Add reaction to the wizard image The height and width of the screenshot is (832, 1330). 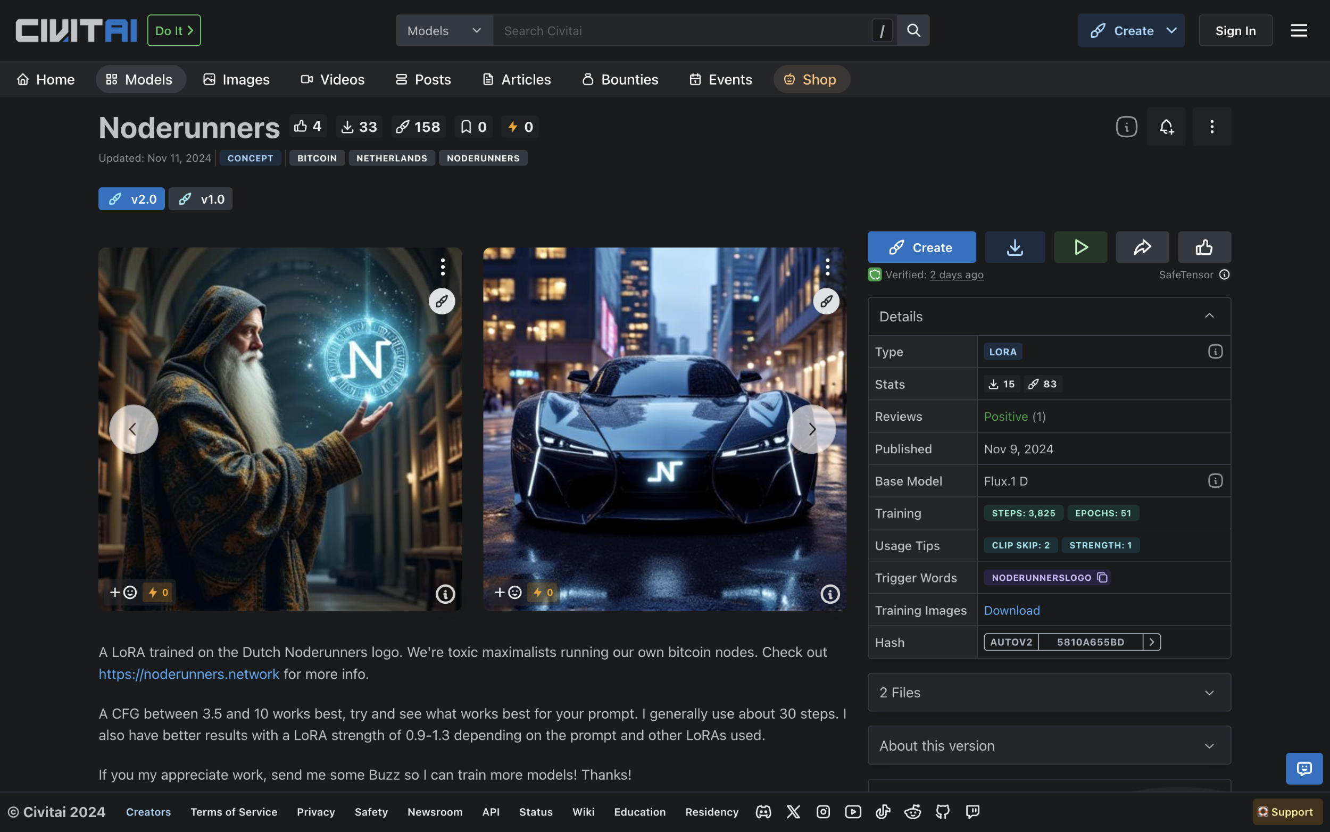pyautogui.click(x=123, y=592)
